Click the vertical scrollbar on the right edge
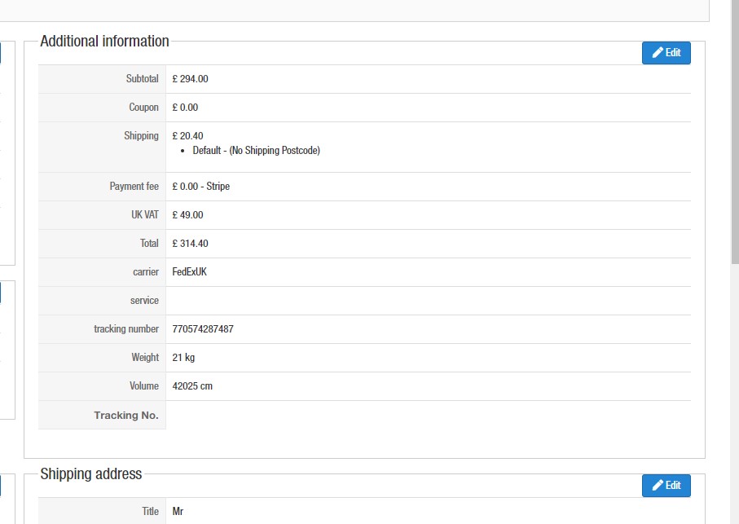 coord(735,132)
